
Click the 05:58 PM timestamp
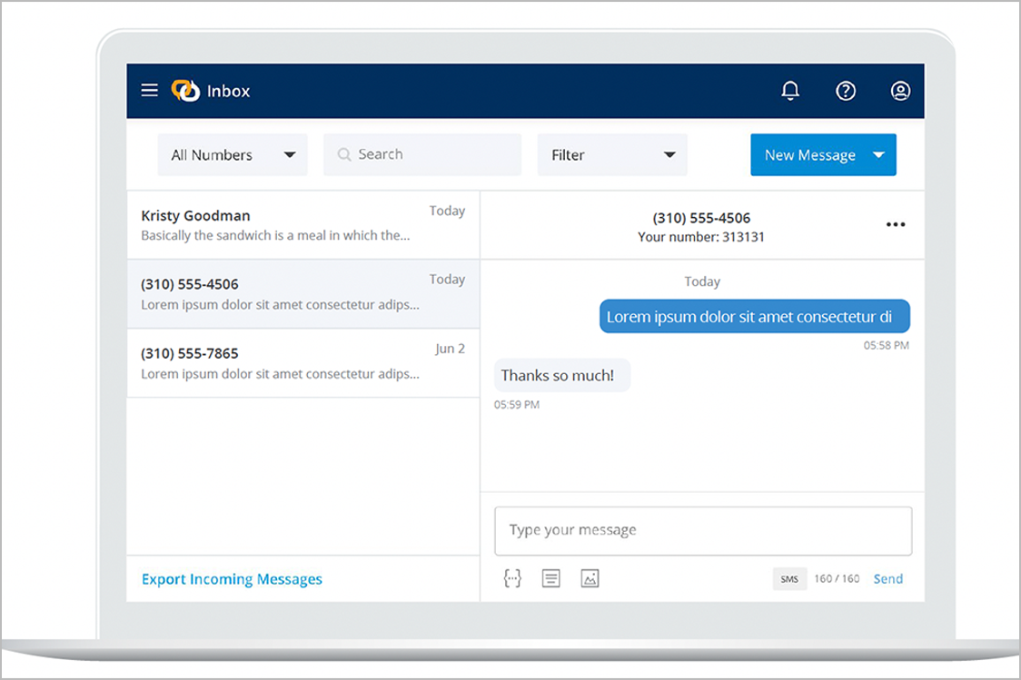(x=887, y=346)
